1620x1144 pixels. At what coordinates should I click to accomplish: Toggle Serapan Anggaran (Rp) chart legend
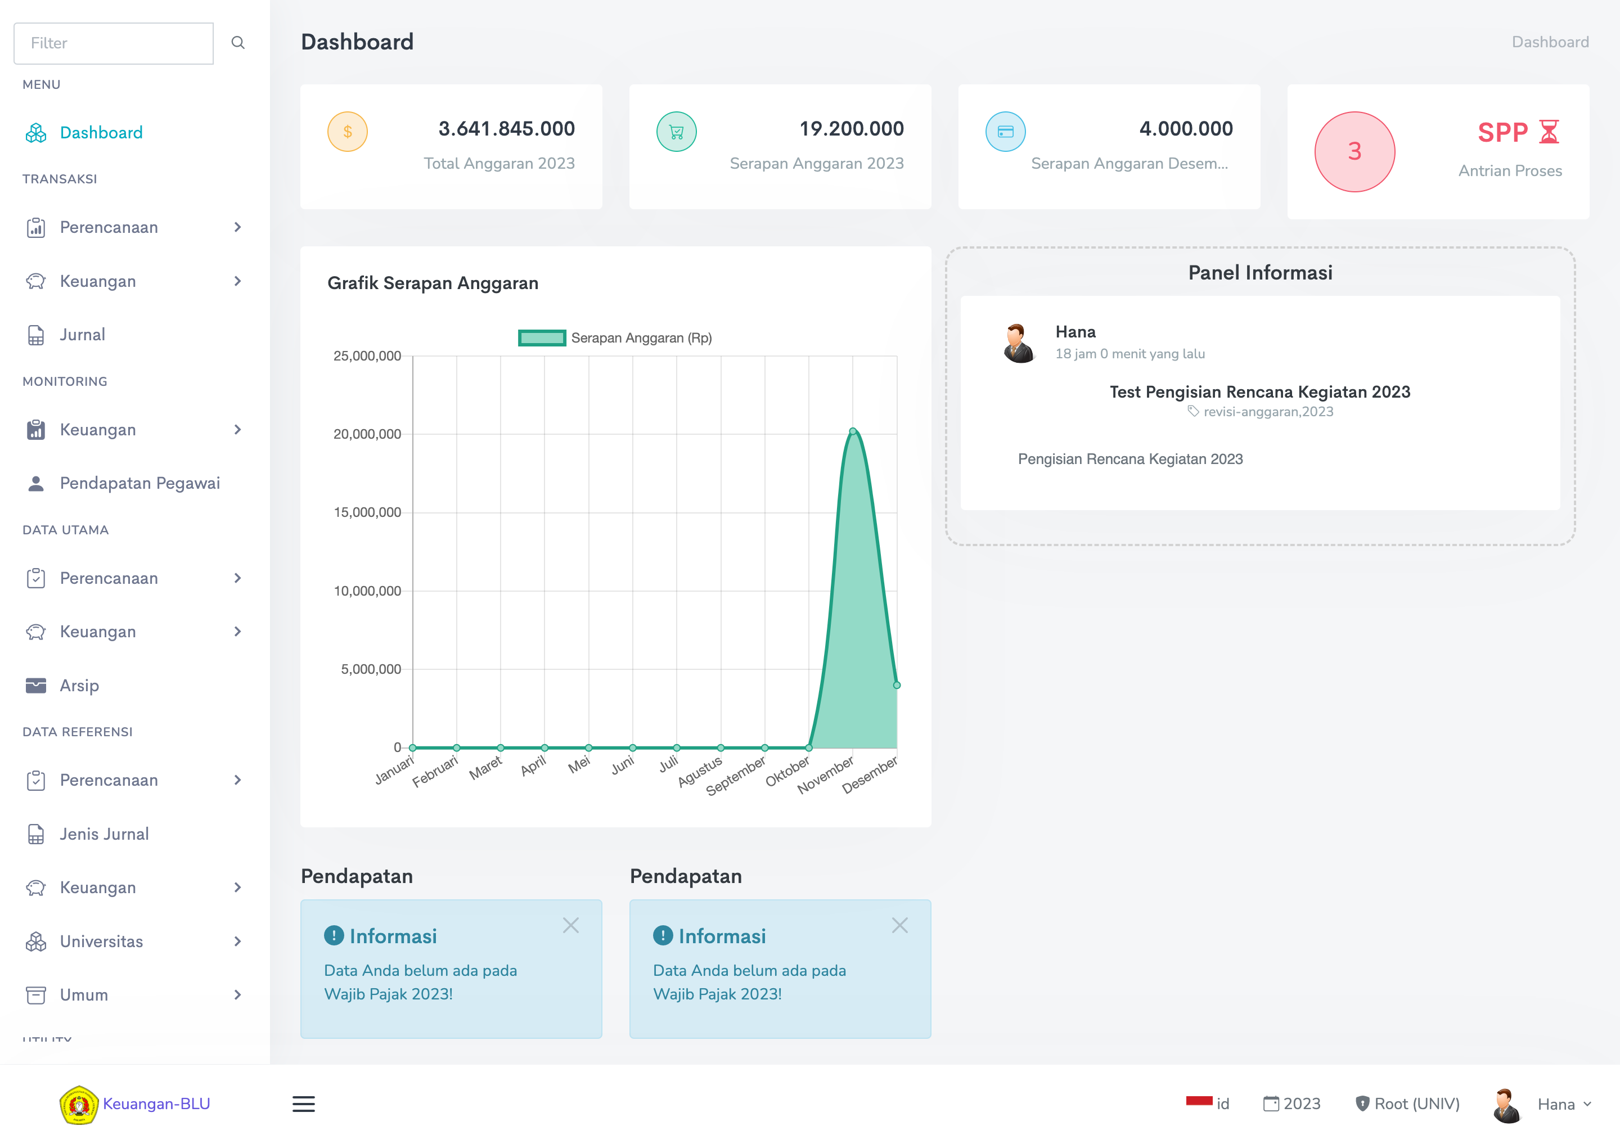[614, 338]
